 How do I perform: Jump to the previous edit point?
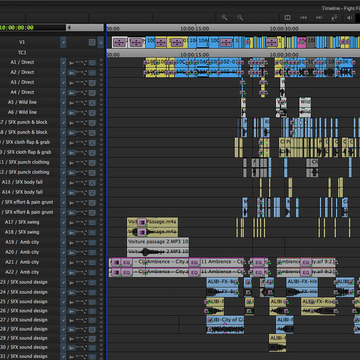(303, 18)
